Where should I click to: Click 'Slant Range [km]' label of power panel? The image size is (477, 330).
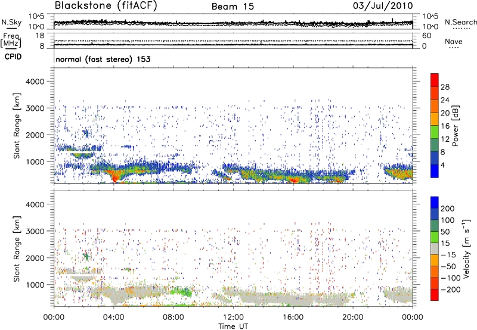pos(17,126)
